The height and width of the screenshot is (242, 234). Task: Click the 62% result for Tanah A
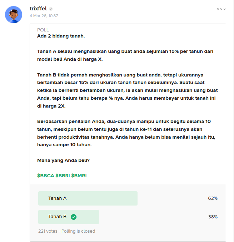point(213,198)
